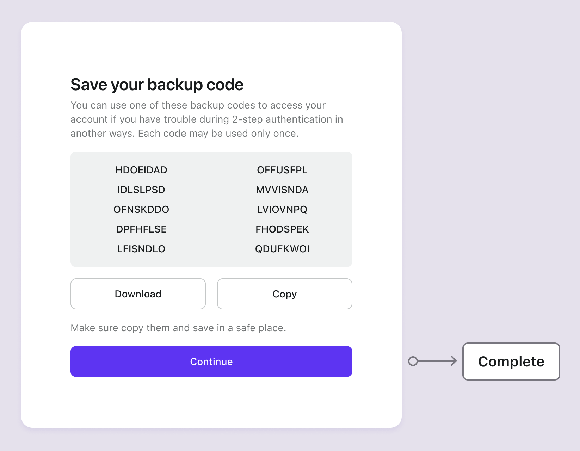Select the safe place reminder text

(178, 328)
